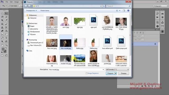
Task: Click the Открыть button
Action: (x=110, y=73)
